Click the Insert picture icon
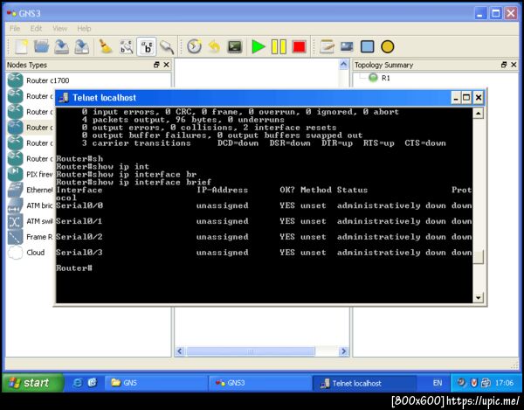This screenshot has width=524, height=410. pyautogui.click(x=347, y=46)
